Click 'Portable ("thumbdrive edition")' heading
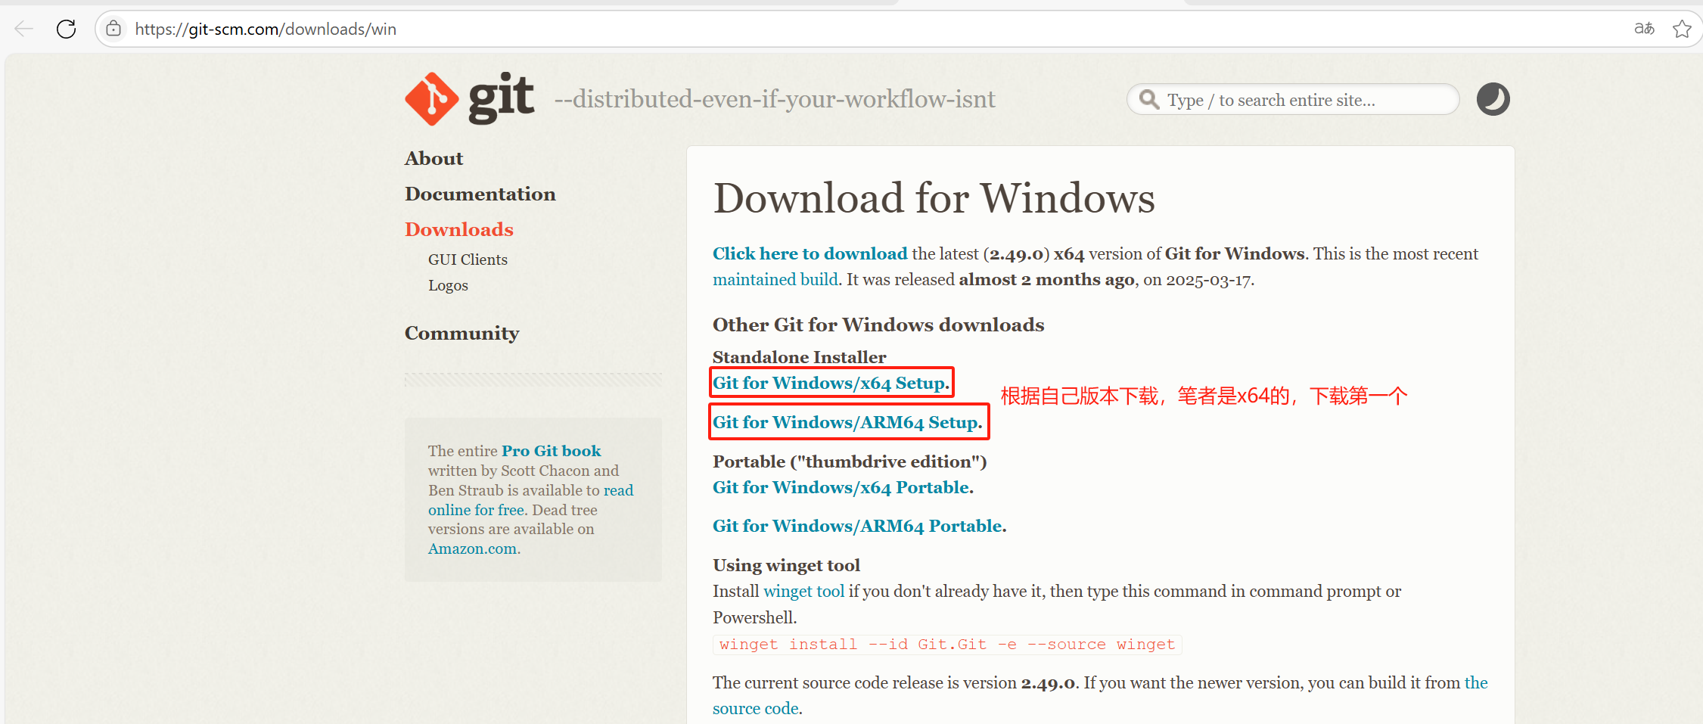1703x724 pixels. tap(850, 461)
